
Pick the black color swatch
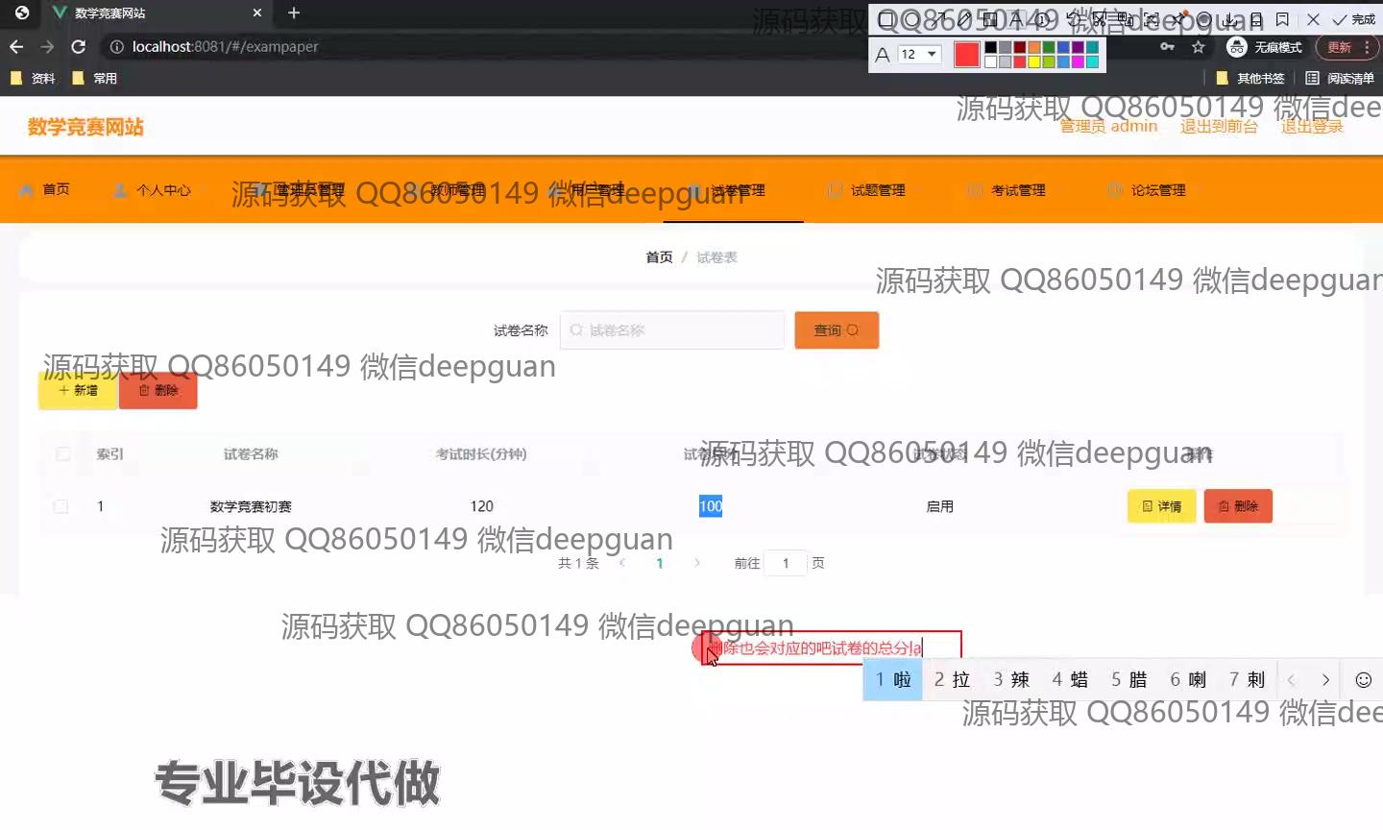pyautogui.click(x=991, y=46)
